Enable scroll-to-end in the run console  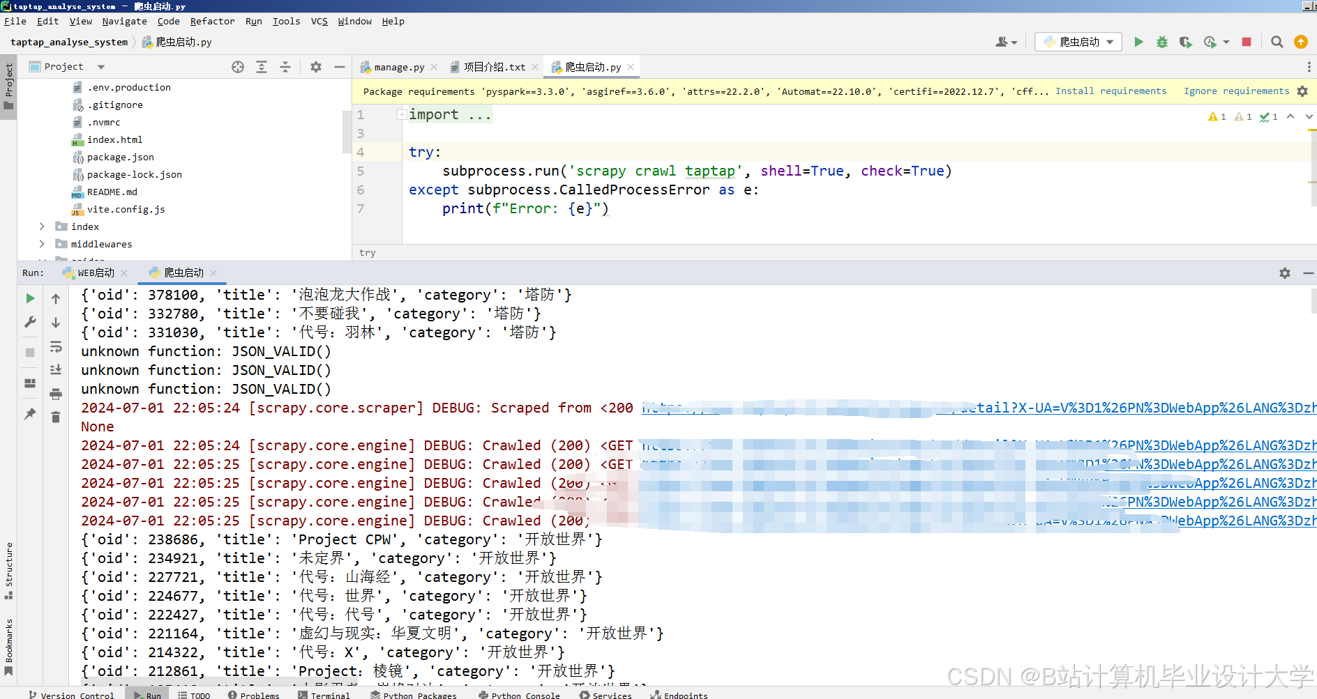pos(56,369)
